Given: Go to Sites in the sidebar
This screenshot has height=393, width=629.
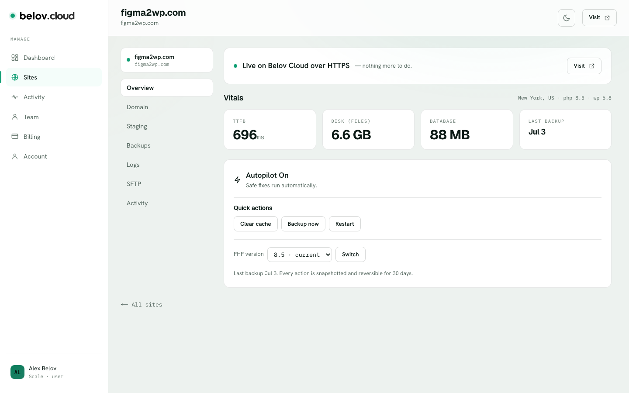Looking at the screenshot, I should [54, 77].
